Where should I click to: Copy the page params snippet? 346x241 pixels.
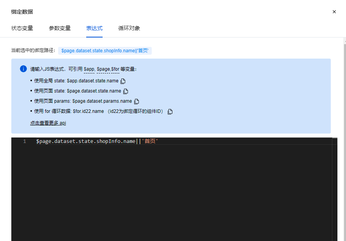pos(137,102)
